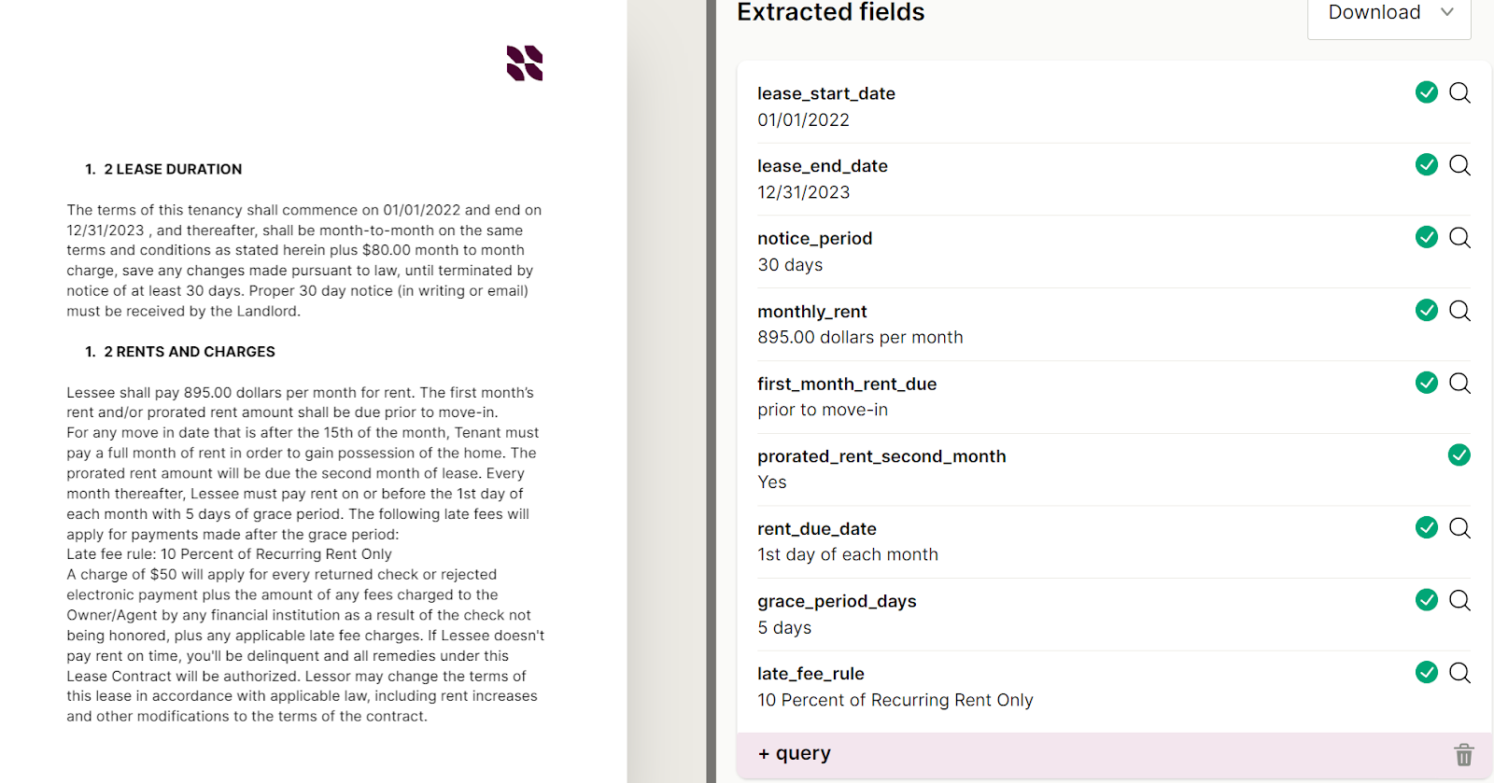Viewport: 1494px width, 783px height.
Task: Select '10 Percent of Recurring Rent Only' extracted value
Action: pos(895,700)
